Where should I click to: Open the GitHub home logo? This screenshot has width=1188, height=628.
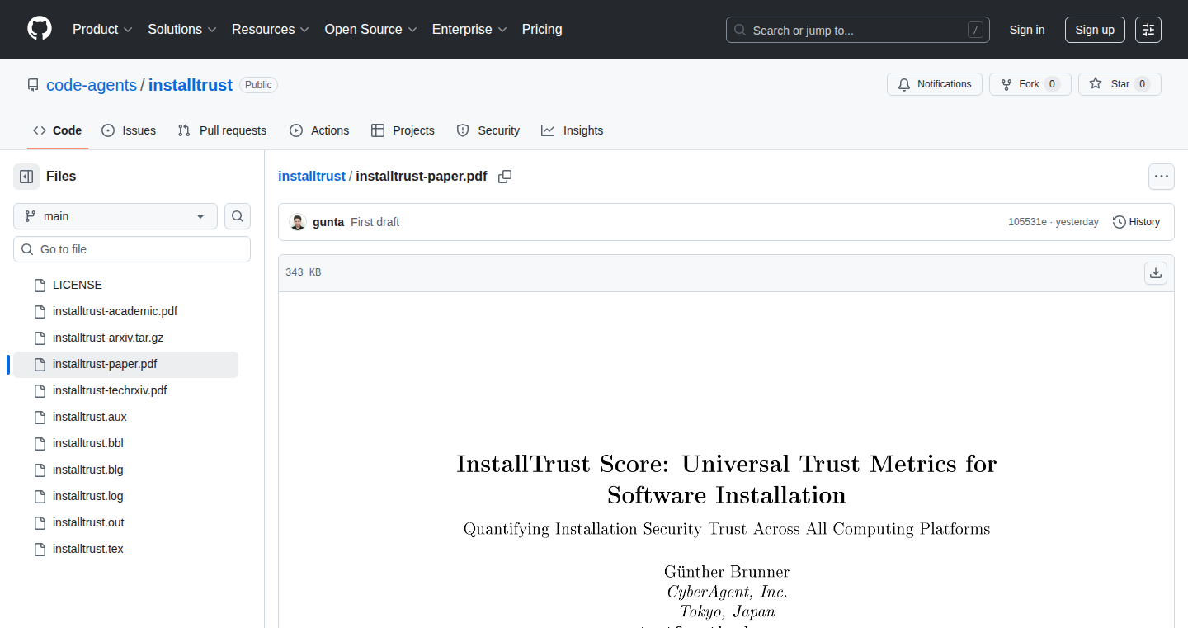click(x=40, y=29)
